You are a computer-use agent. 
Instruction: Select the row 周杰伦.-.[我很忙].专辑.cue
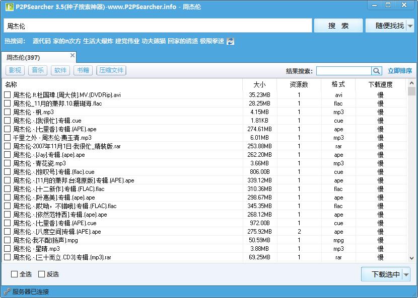click(205, 121)
